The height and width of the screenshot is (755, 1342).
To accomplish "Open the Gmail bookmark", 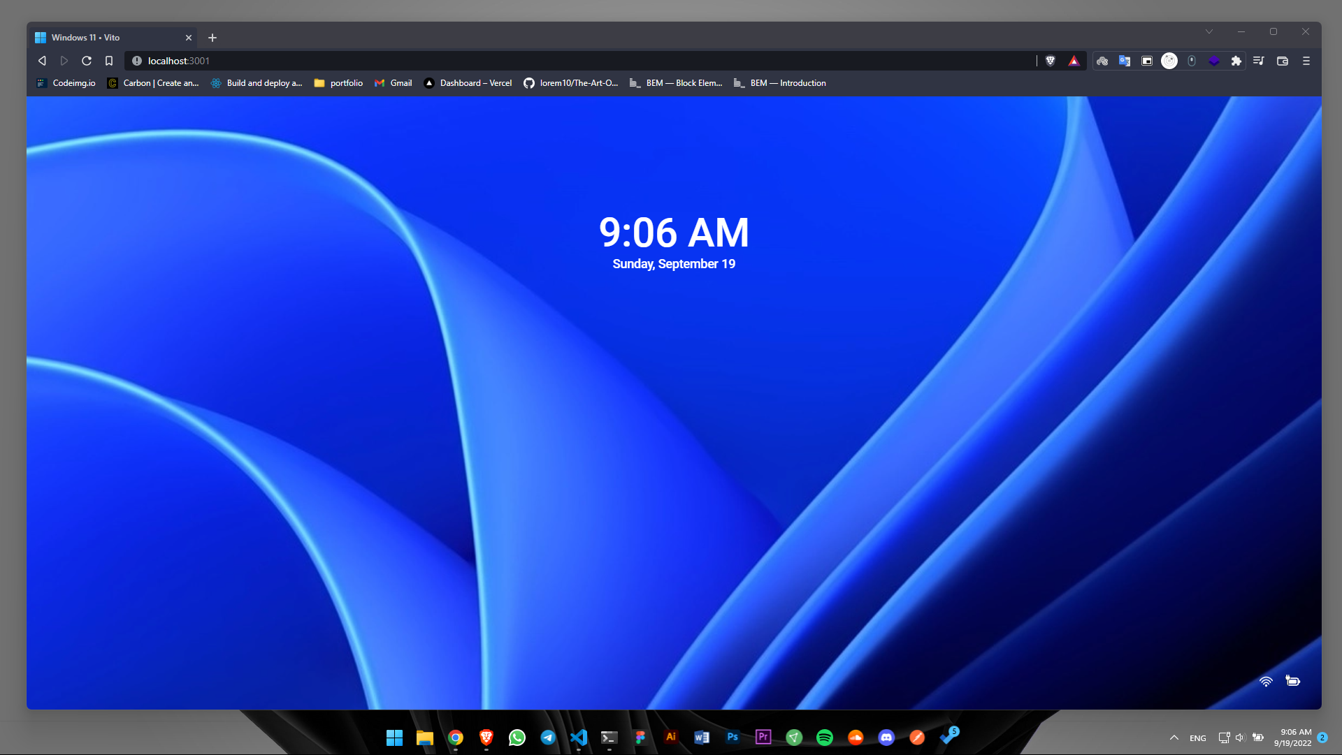I will 394,83.
